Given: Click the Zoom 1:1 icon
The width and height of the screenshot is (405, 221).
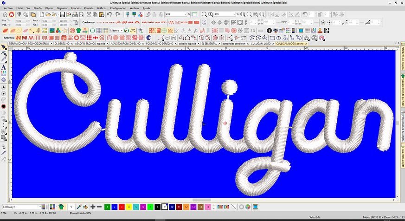Looking at the screenshot, I should pyautogui.click(x=211, y=14).
